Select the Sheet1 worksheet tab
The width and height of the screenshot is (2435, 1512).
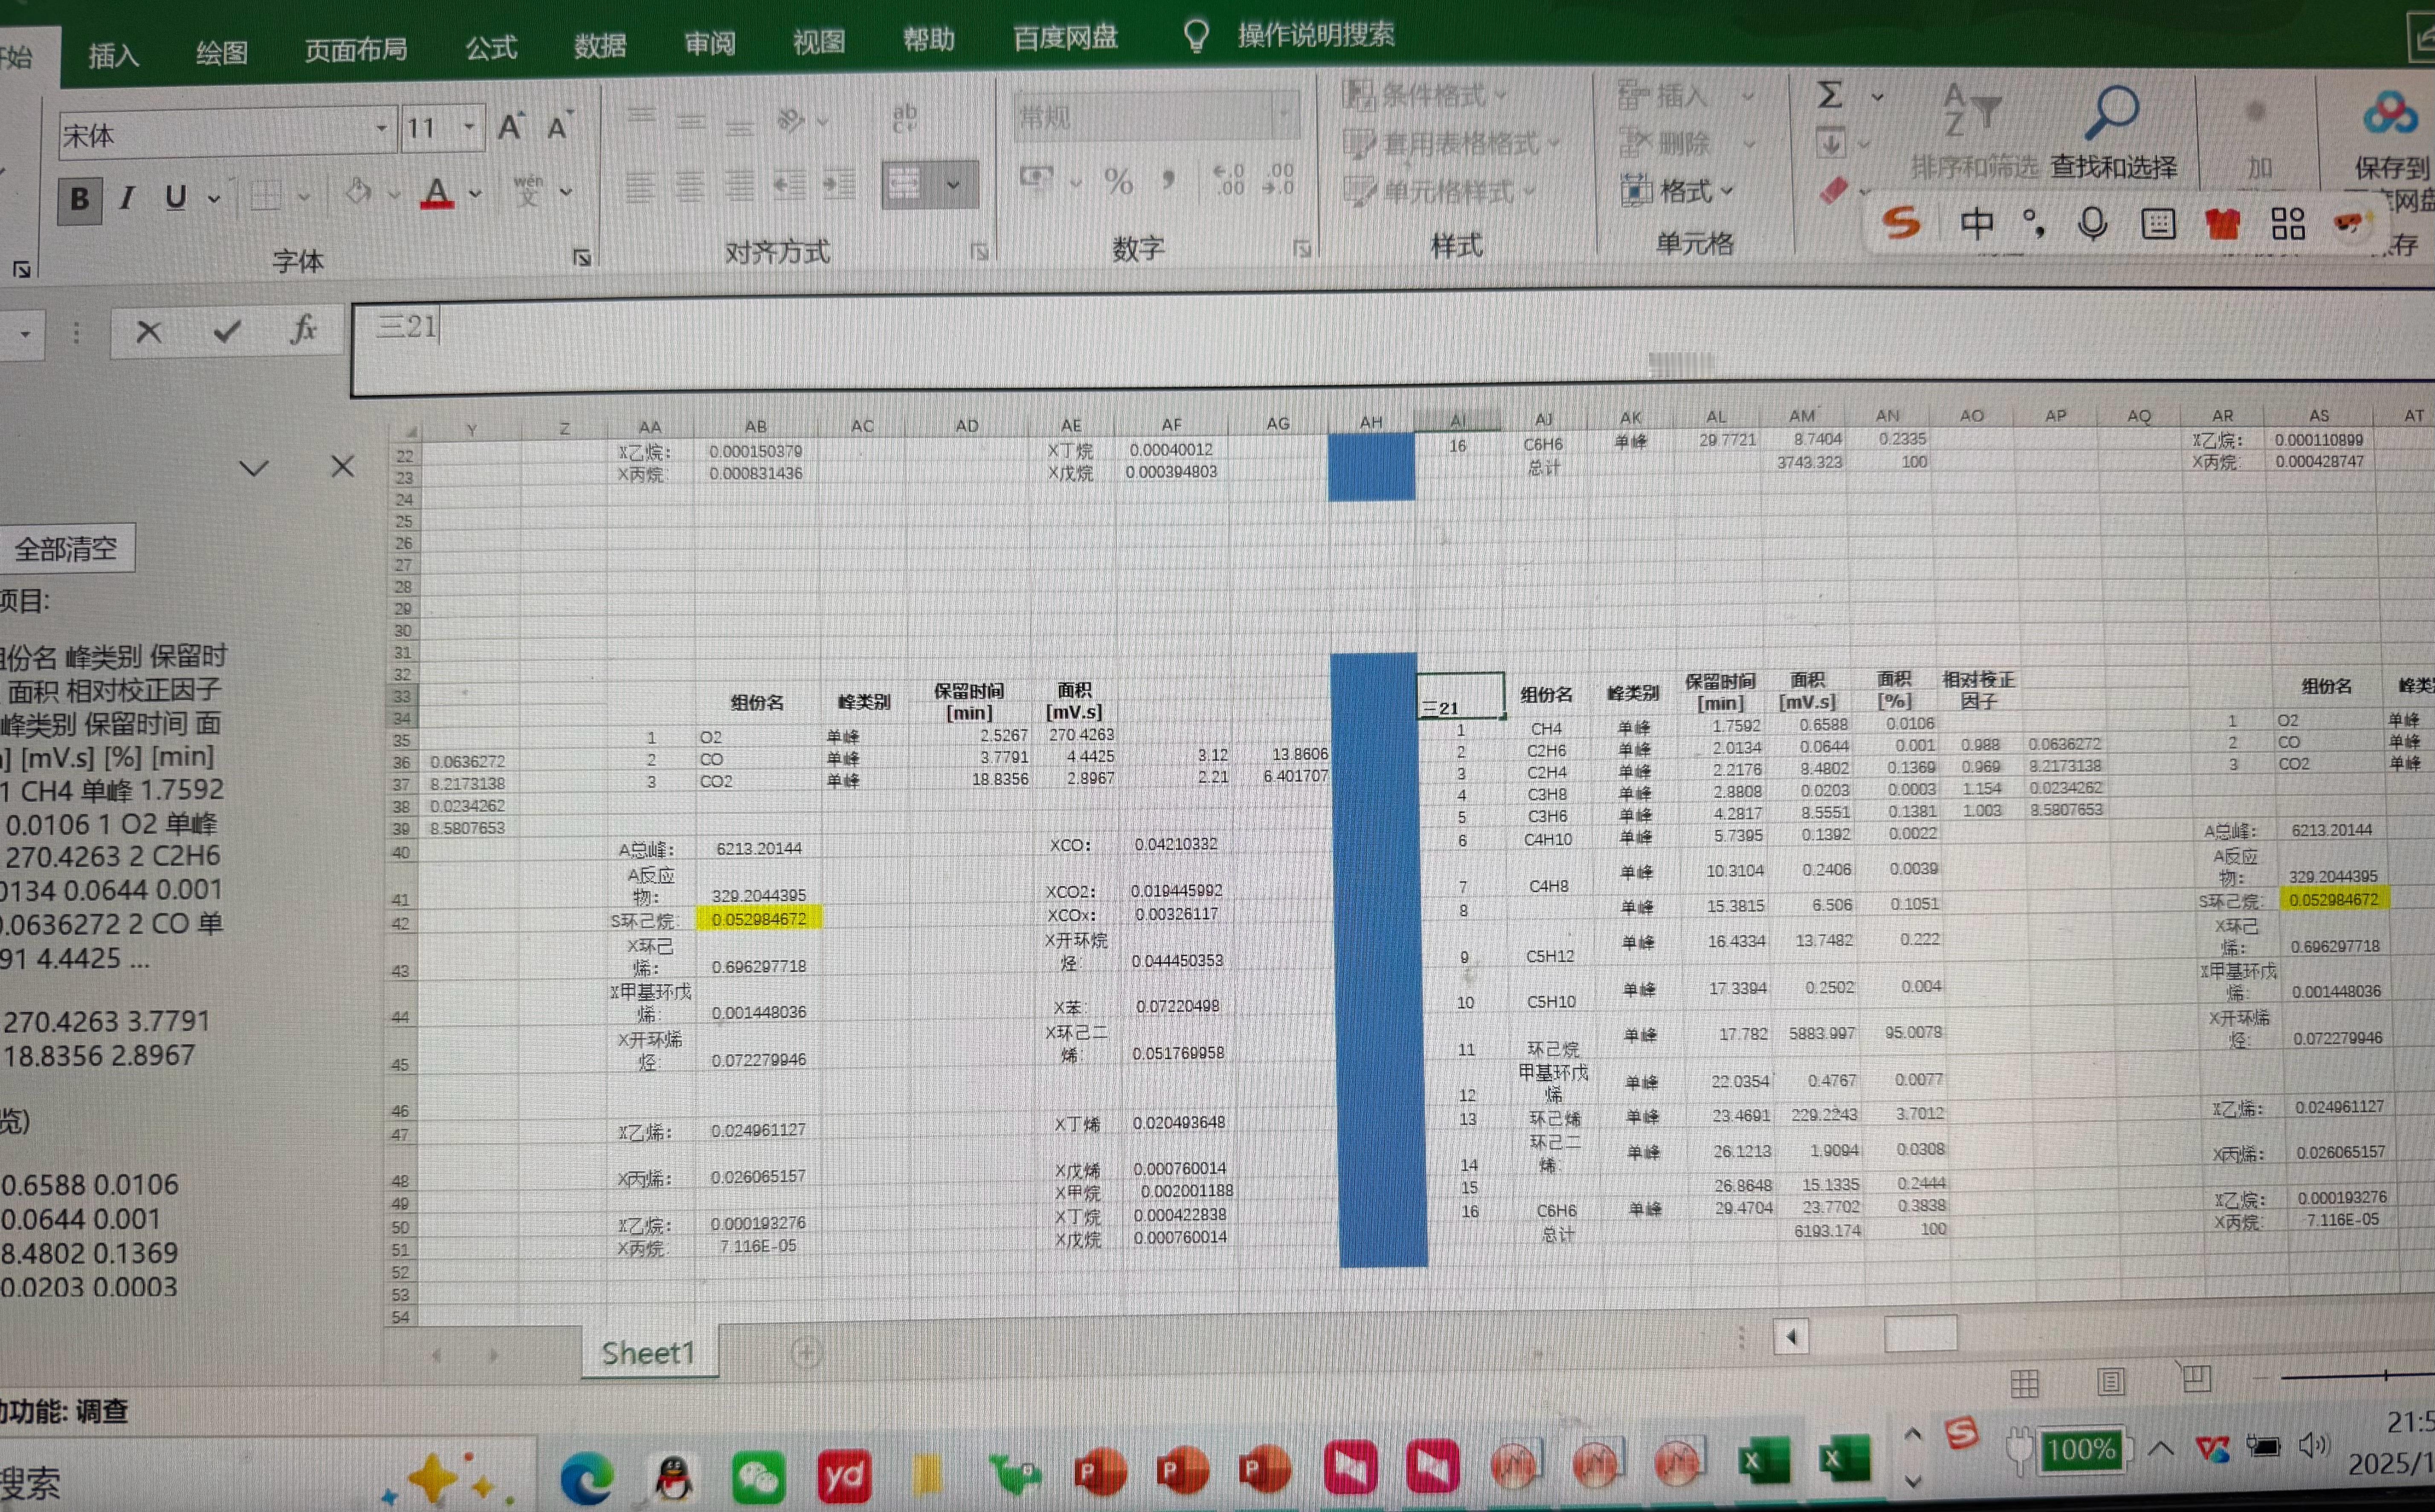tap(648, 1353)
